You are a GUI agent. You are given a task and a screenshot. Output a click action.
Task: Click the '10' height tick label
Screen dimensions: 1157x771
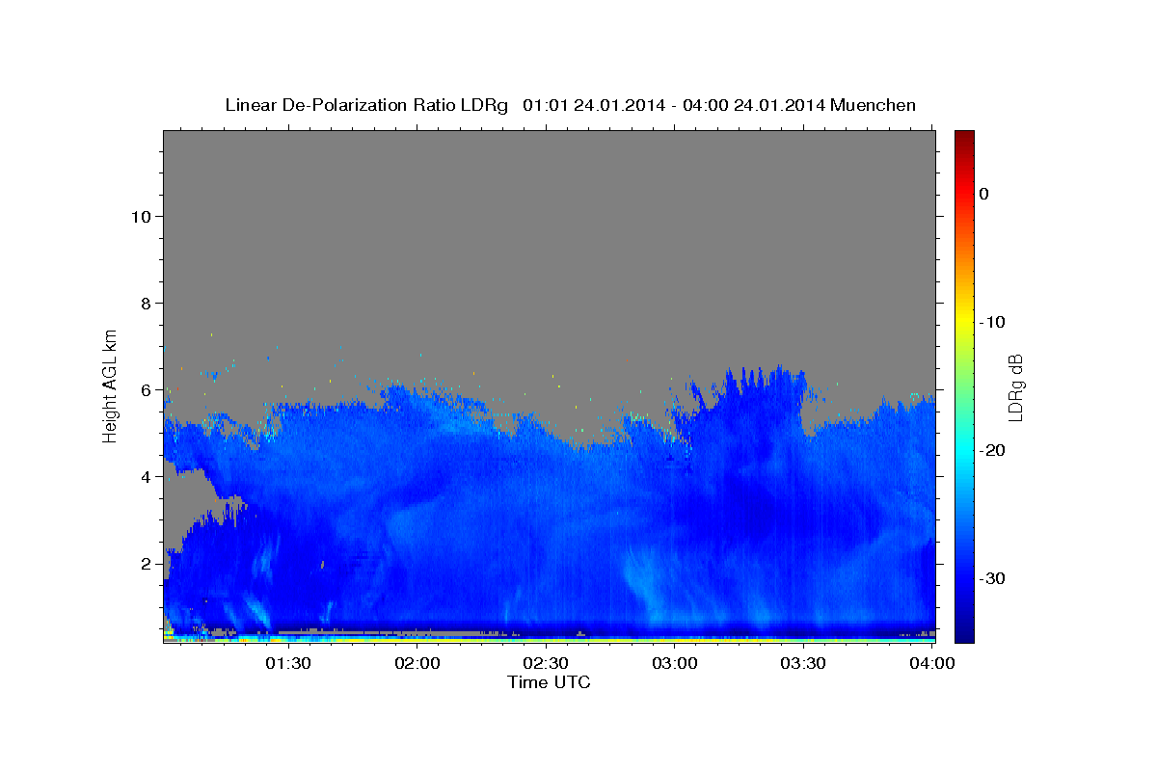141,217
